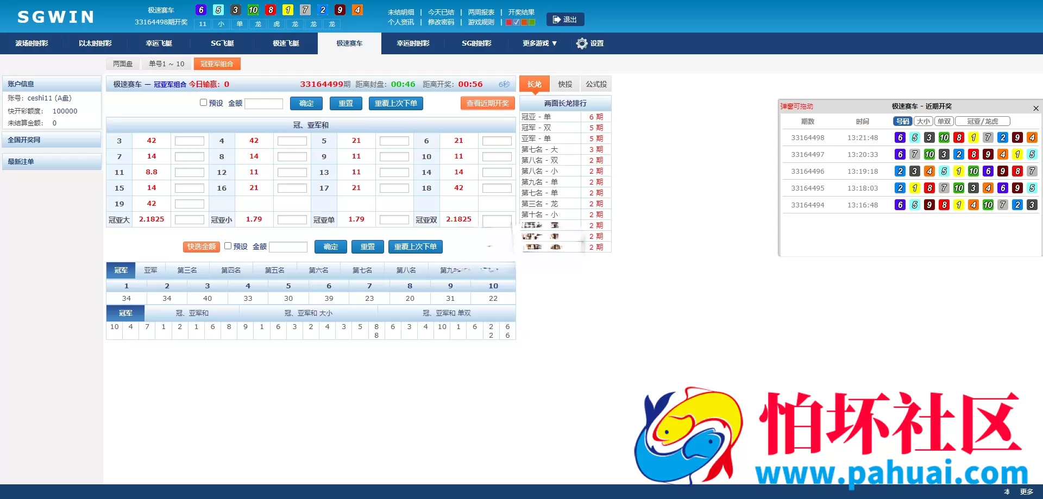Select the 第三名 ranking statistics tab
Screen dimensions: 1043x499
[187, 270]
